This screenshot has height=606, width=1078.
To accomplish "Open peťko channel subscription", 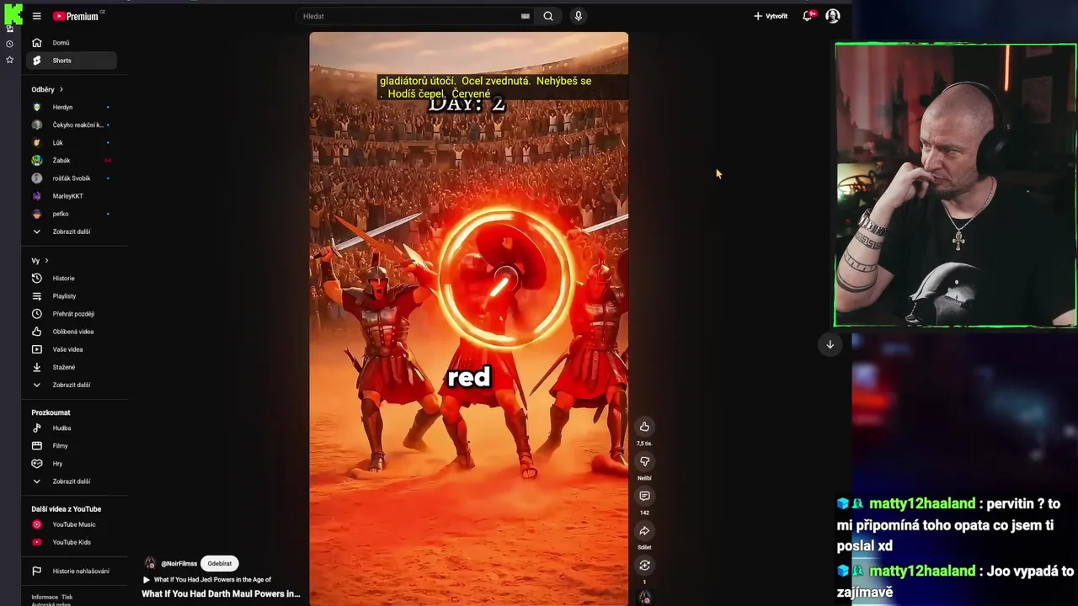I will (x=72, y=214).
